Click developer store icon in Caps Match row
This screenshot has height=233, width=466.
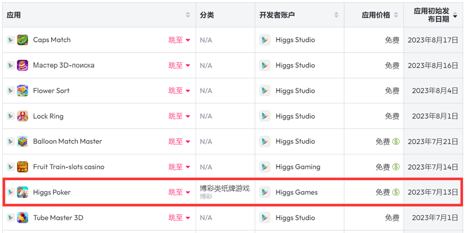click(265, 40)
